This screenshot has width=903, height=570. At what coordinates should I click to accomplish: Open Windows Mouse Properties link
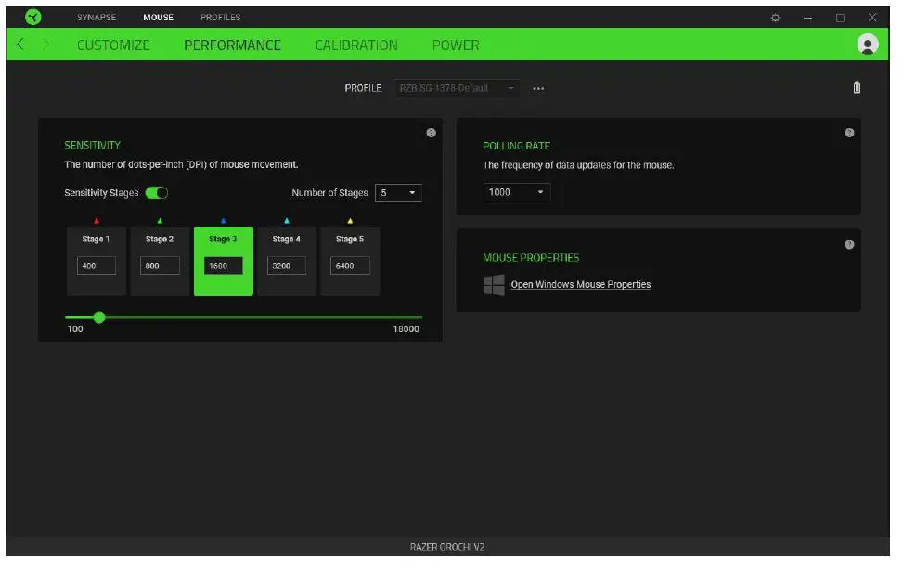coord(580,284)
